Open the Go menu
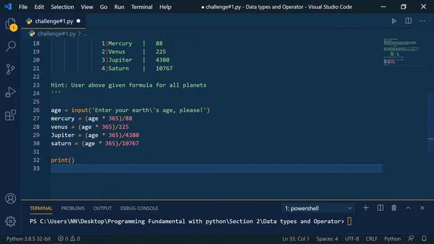Screen dimensions: 434x244 tap(104, 7)
